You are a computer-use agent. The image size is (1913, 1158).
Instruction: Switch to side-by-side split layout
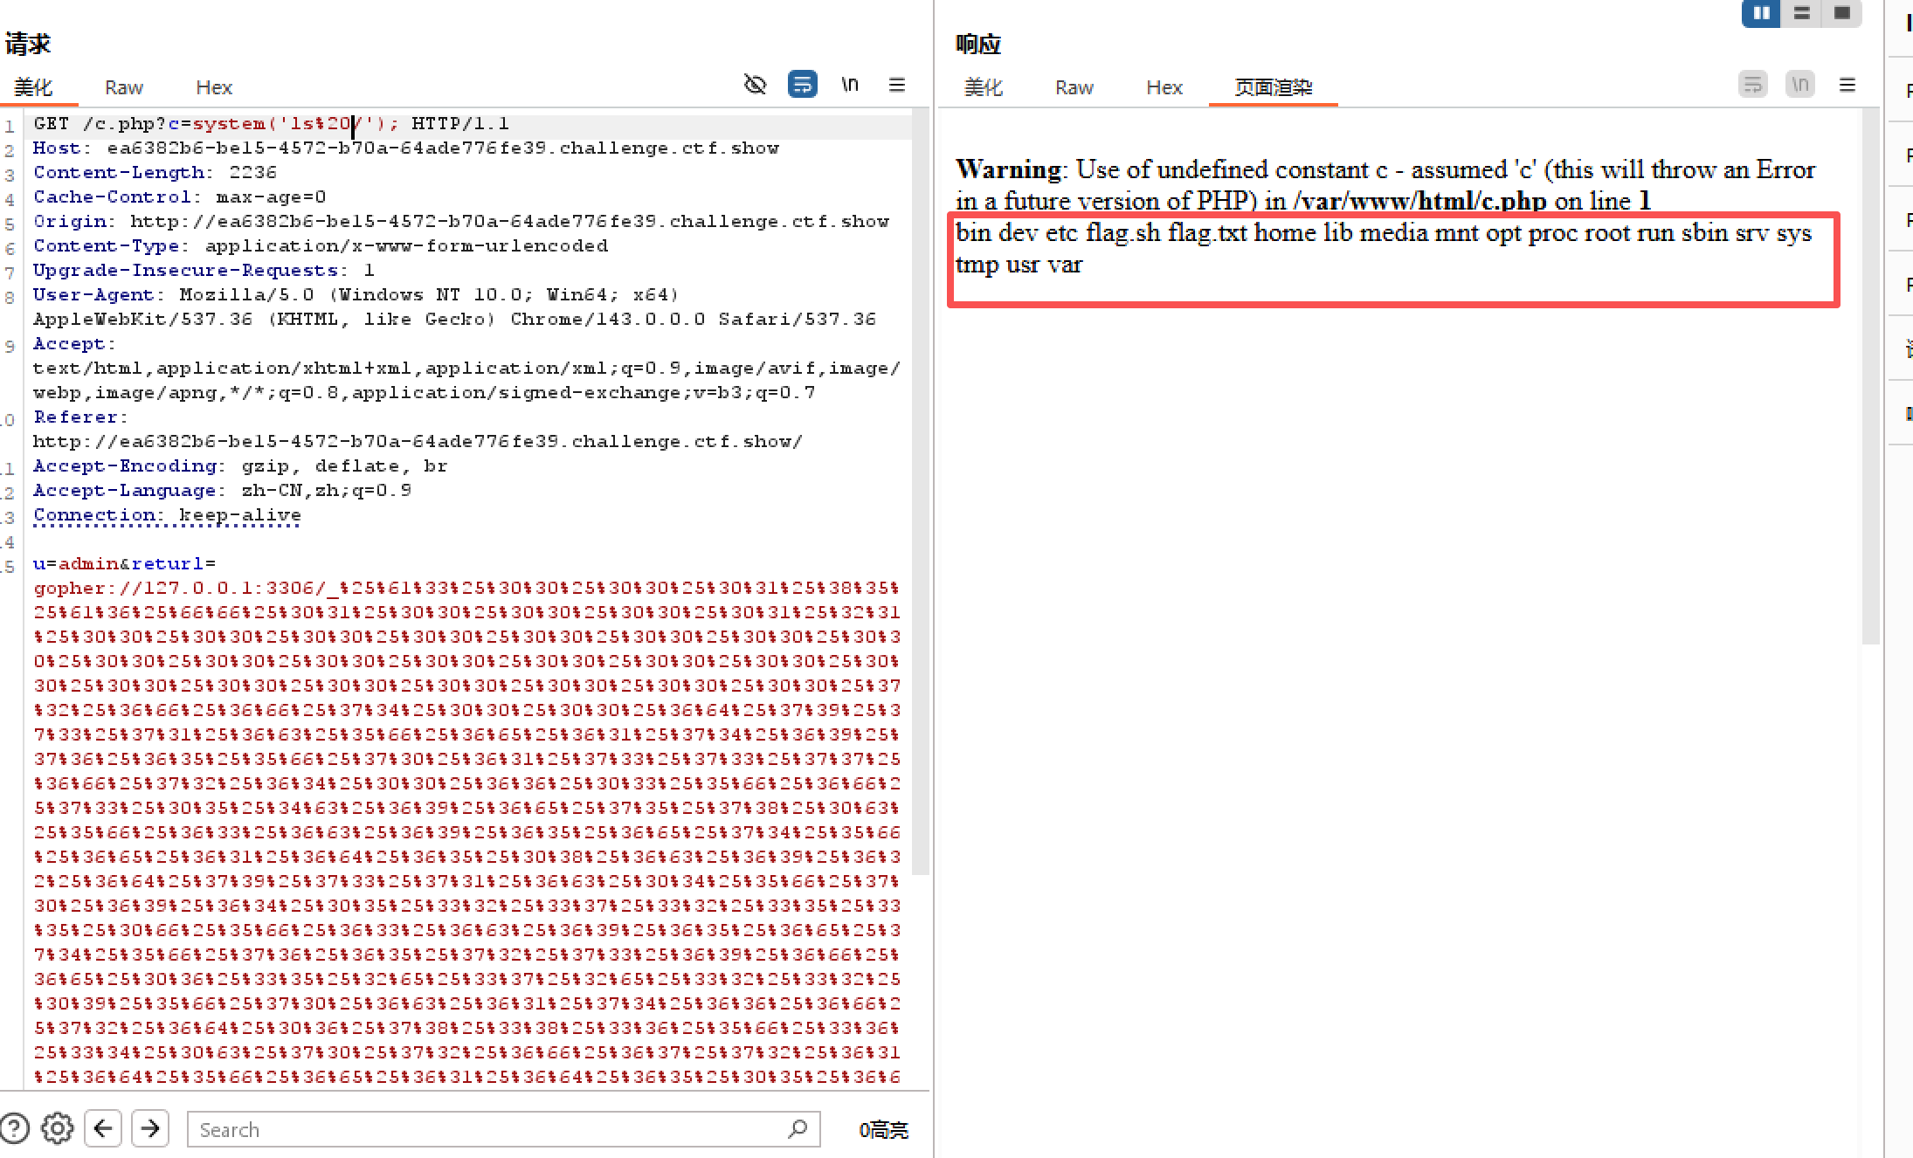point(1761,13)
